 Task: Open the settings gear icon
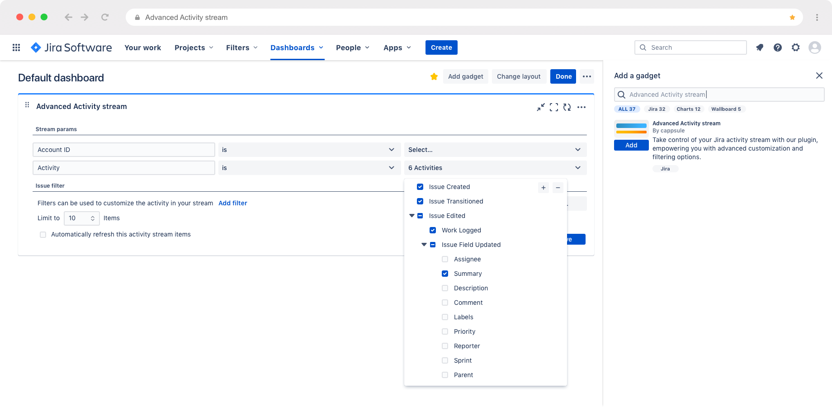point(796,47)
